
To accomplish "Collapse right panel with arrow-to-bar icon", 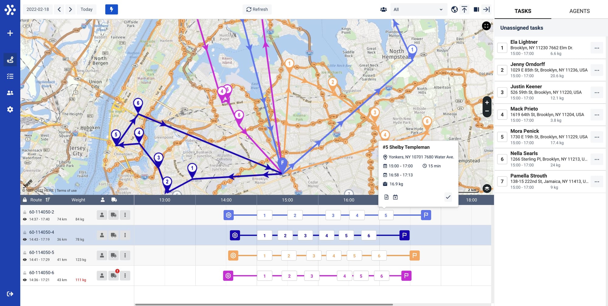I will coord(486,9).
